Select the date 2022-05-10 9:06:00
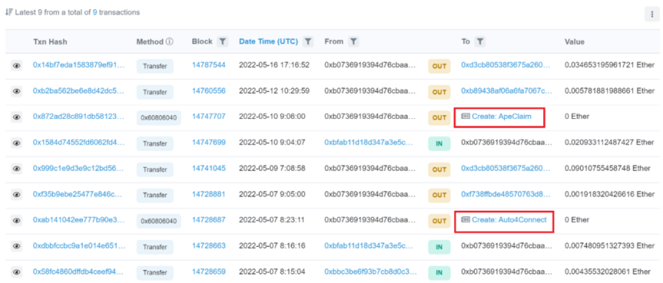 tap(272, 117)
